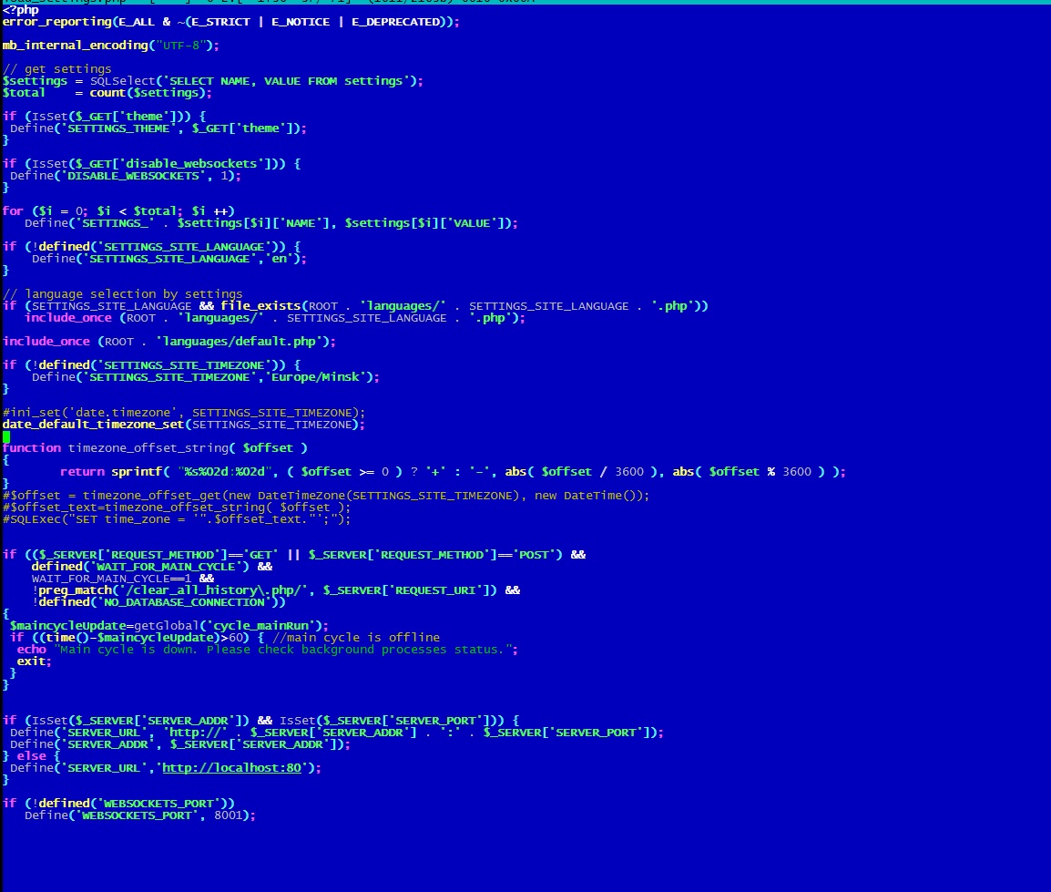The image size is (1051, 892).
Task: Click the if (!defined('SETTINGS_SITE_LANGUAGE')) line
Action: [x=151, y=247]
